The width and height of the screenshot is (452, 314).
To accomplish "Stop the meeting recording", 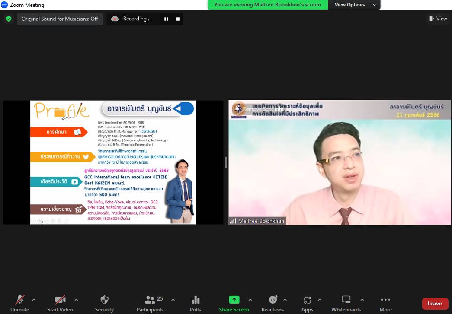I will click(177, 19).
